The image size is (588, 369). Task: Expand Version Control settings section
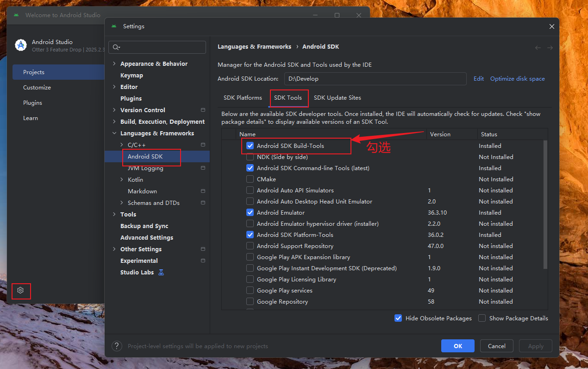click(114, 110)
